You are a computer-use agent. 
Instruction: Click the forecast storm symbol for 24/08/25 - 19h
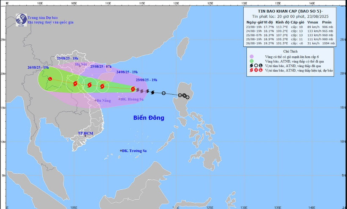point(102,87)
